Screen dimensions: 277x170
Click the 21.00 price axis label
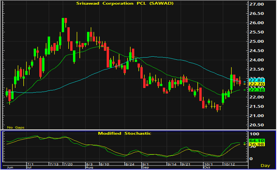[x=257, y=116]
